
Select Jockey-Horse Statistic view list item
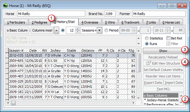click(161, 100)
